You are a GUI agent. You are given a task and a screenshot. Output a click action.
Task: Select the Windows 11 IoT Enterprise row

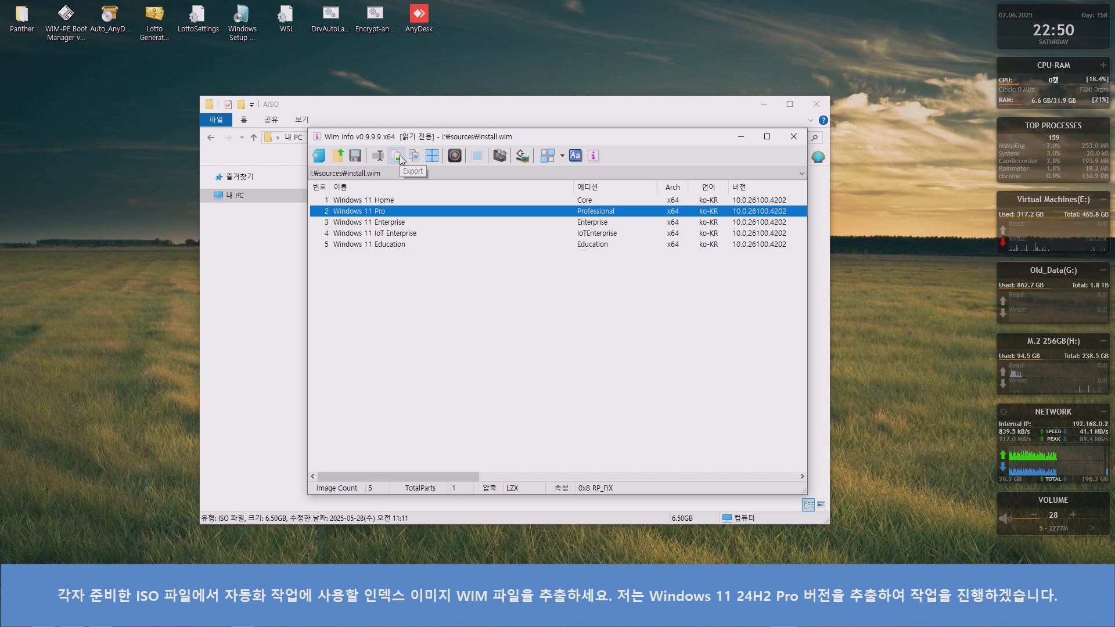558,233
